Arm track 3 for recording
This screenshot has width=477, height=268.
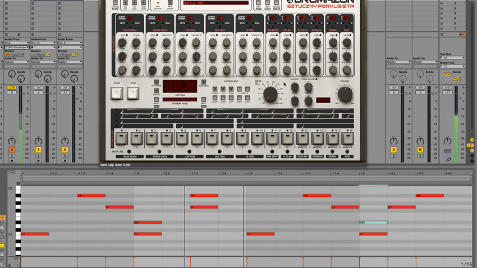(x=12, y=160)
